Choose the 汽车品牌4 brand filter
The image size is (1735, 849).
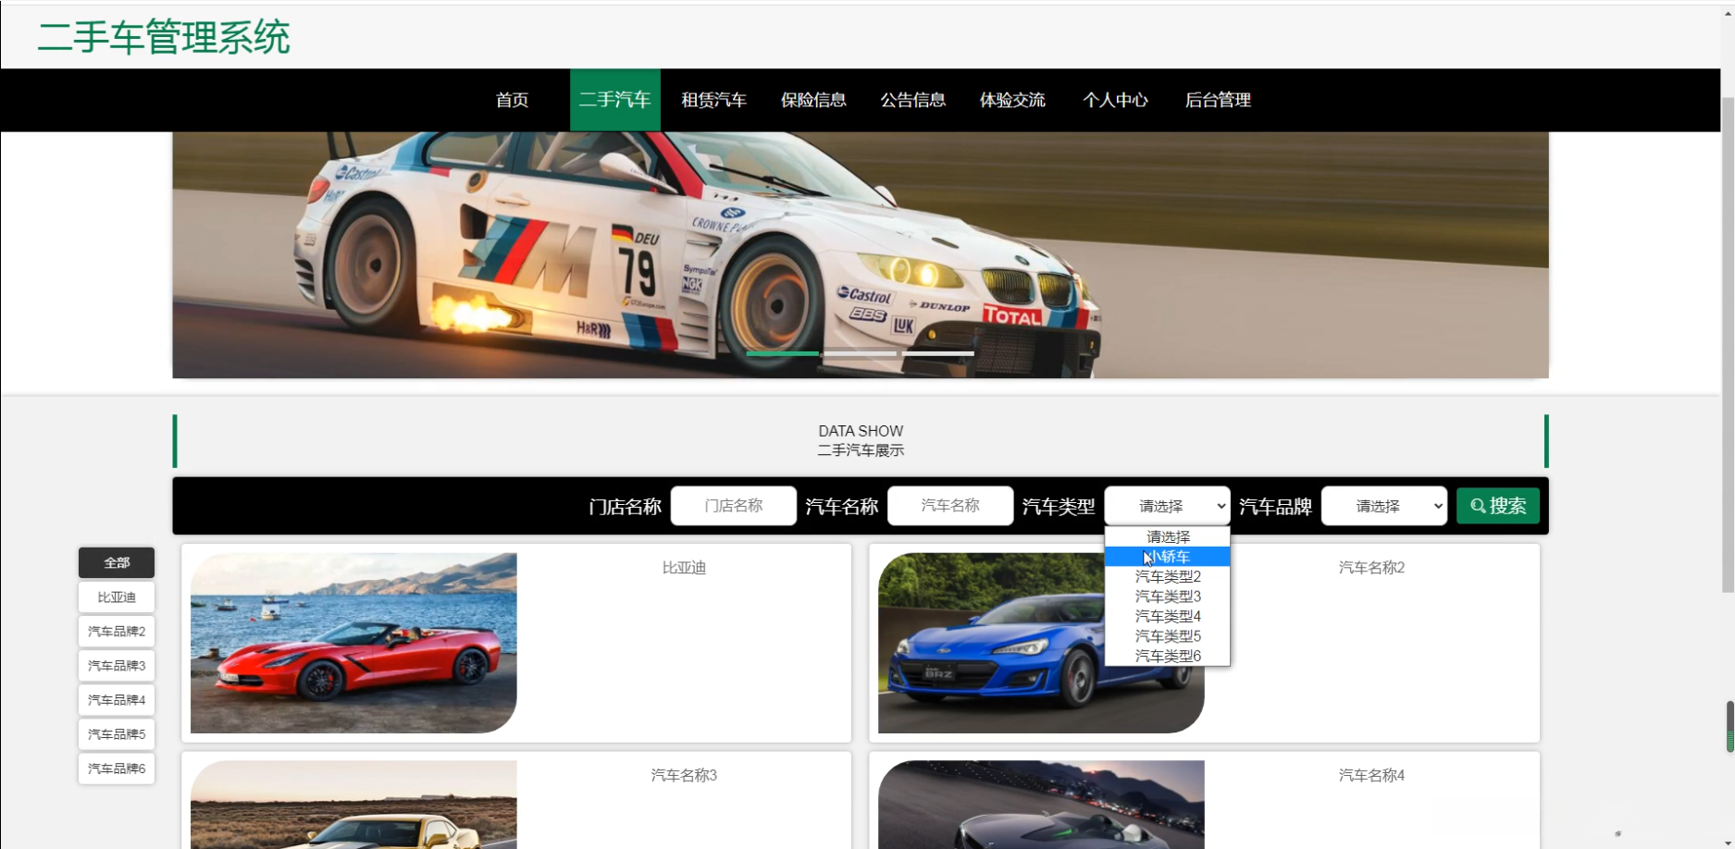pos(117,699)
